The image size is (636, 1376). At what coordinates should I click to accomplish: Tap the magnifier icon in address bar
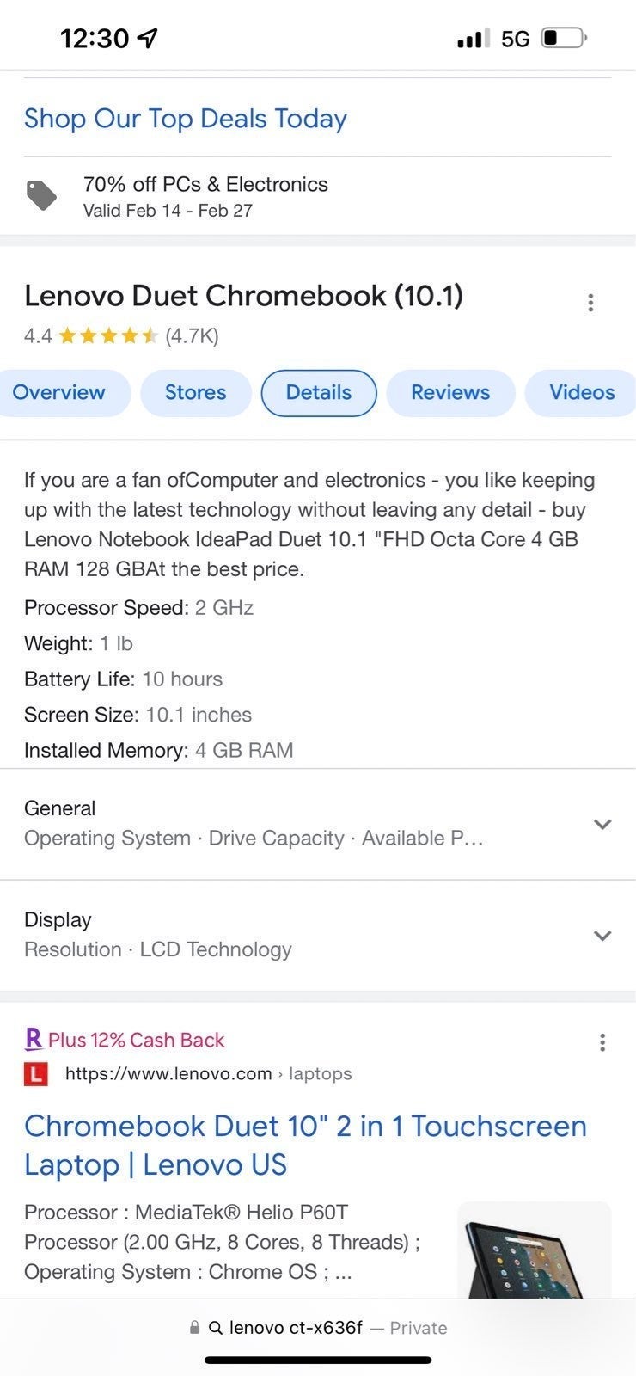click(216, 1328)
